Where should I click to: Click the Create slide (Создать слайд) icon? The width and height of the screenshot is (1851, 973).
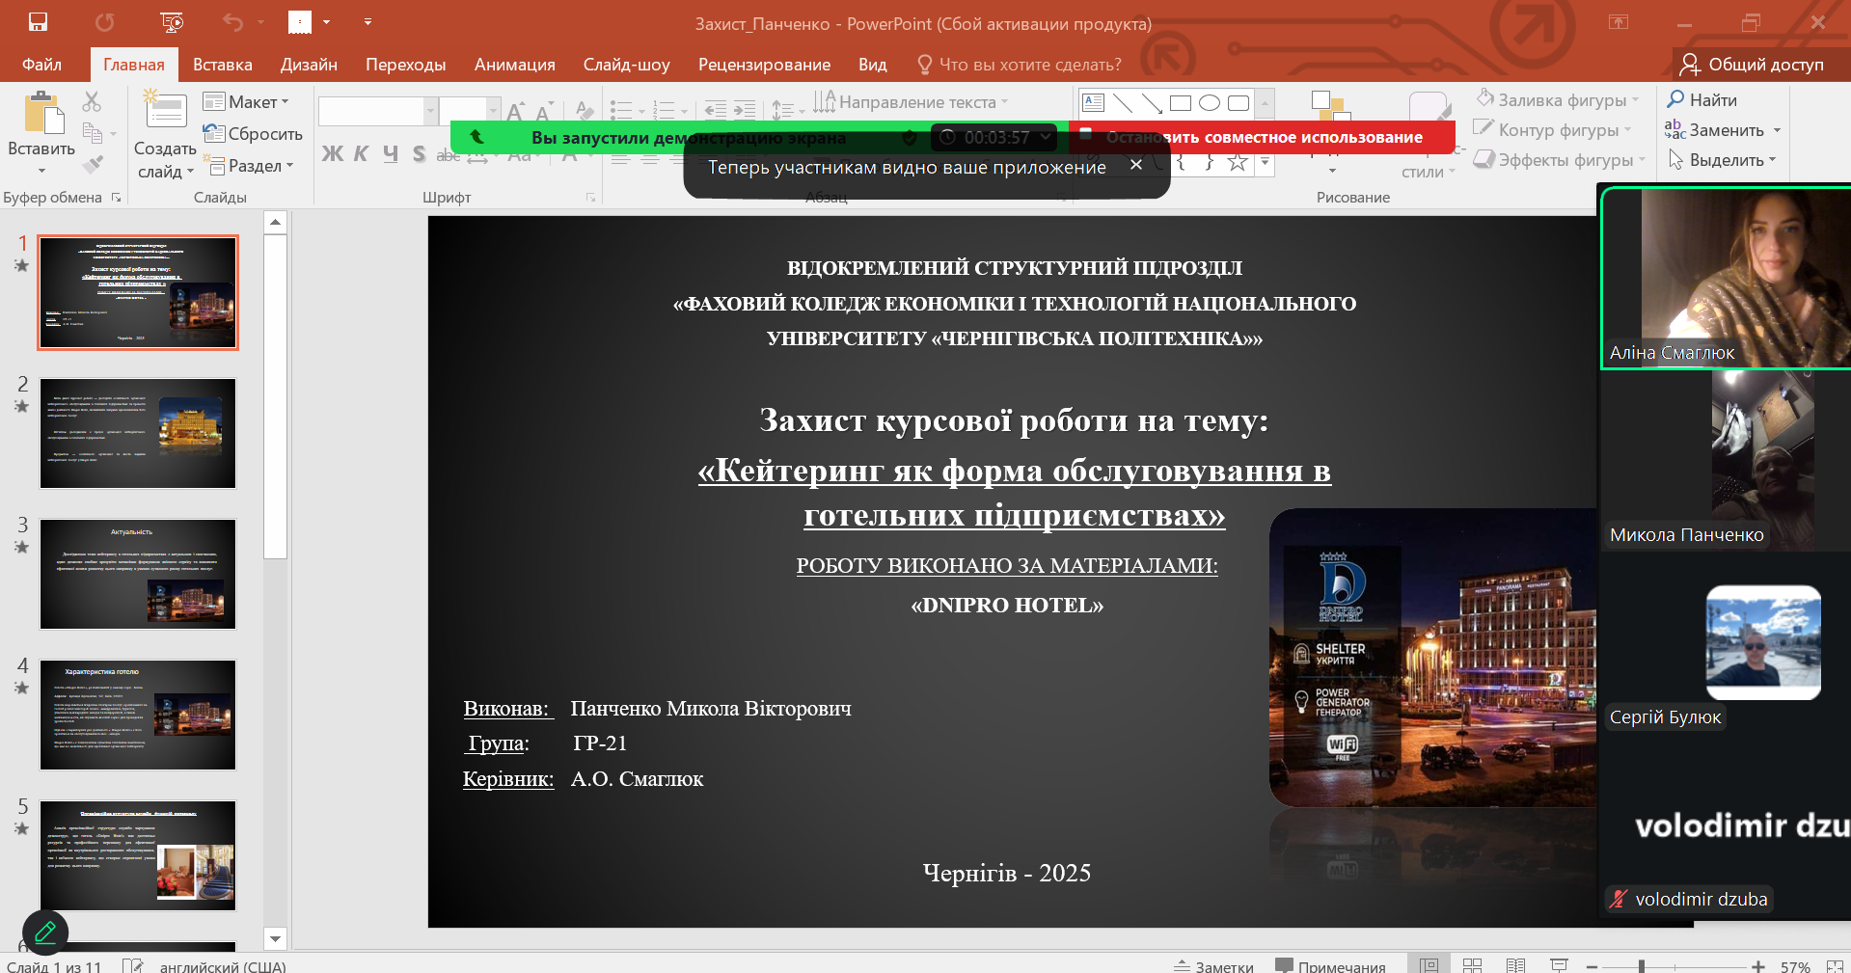click(x=165, y=112)
